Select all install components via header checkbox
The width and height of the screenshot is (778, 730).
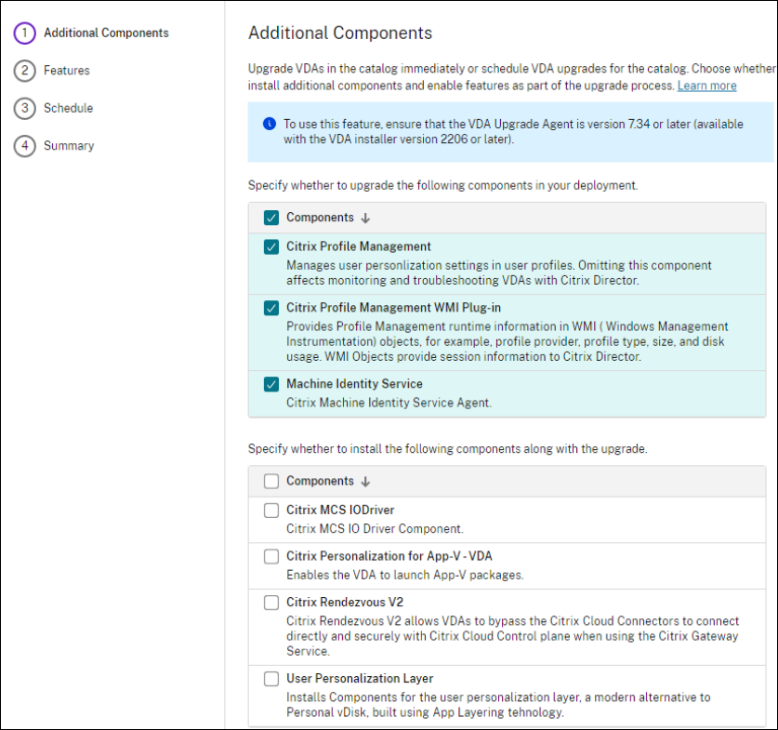[271, 482]
